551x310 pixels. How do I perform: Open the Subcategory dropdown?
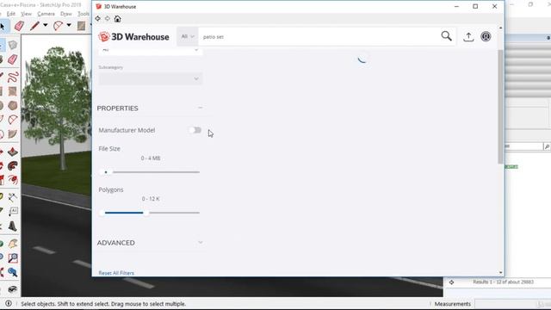click(x=151, y=78)
